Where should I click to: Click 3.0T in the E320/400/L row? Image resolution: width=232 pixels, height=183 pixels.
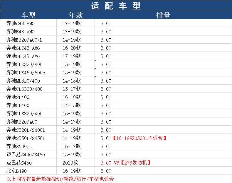pyautogui.click(x=106, y=40)
